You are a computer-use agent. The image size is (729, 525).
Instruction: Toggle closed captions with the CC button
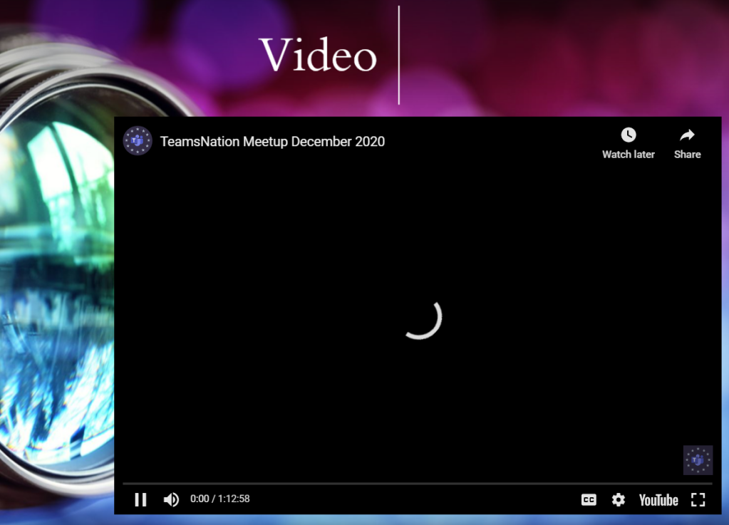589,499
